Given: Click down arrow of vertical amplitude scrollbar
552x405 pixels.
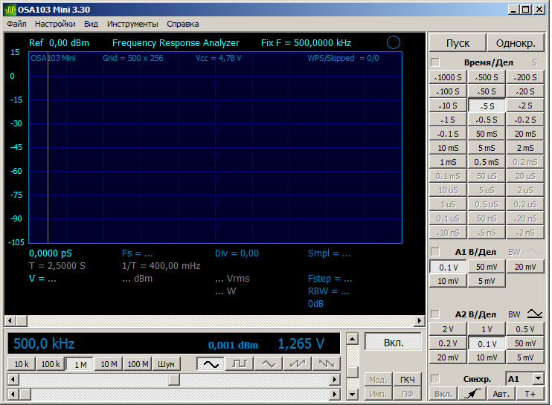Looking at the screenshot, I should (352, 395).
